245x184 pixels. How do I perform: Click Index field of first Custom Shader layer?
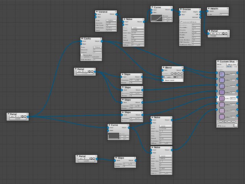point(233,74)
